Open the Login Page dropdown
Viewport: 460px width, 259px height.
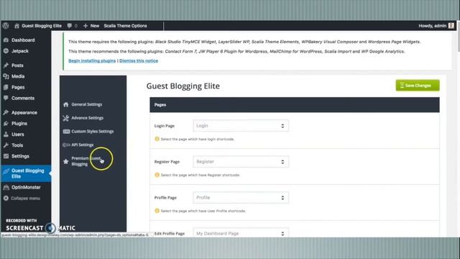241,126
